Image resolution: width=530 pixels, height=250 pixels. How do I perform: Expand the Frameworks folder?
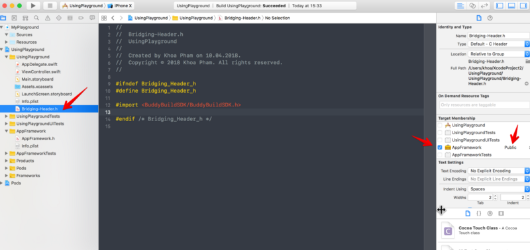click(7, 176)
